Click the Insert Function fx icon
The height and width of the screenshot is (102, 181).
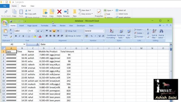[37, 44]
